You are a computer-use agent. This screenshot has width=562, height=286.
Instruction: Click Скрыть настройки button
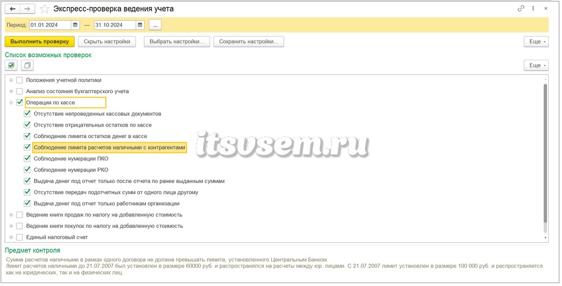pyautogui.click(x=107, y=42)
